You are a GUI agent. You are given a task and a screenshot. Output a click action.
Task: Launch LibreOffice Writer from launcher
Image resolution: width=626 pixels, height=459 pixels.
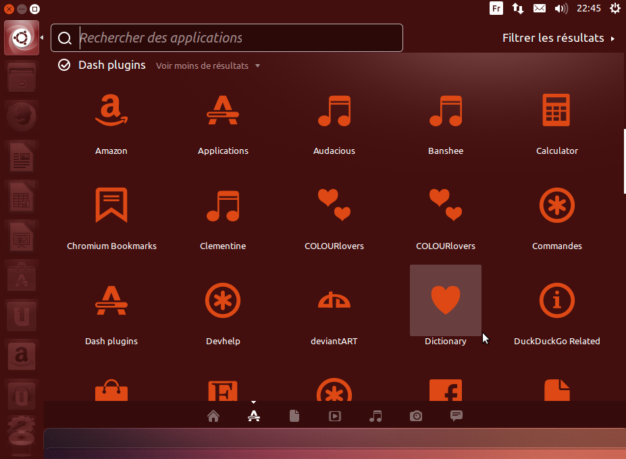tap(22, 157)
